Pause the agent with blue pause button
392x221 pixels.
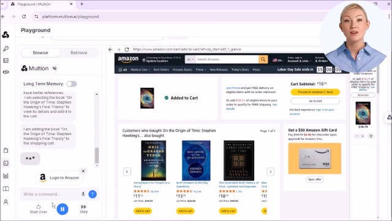[62, 209]
